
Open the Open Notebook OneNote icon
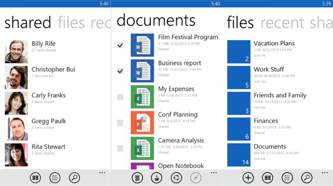click(142, 166)
